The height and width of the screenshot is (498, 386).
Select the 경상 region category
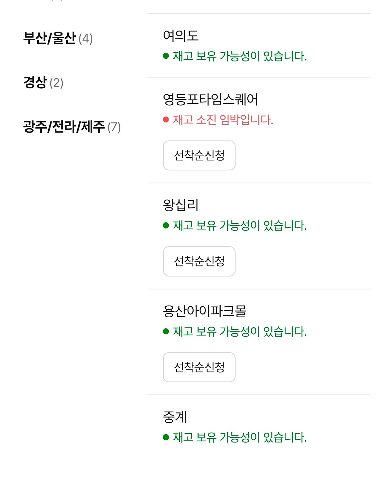pyautogui.click(x=43, y=82)
